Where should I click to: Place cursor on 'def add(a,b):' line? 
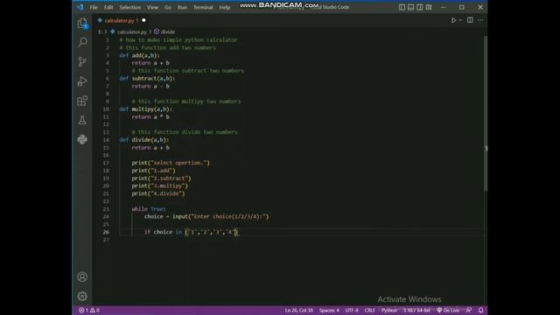pos(140,55)
